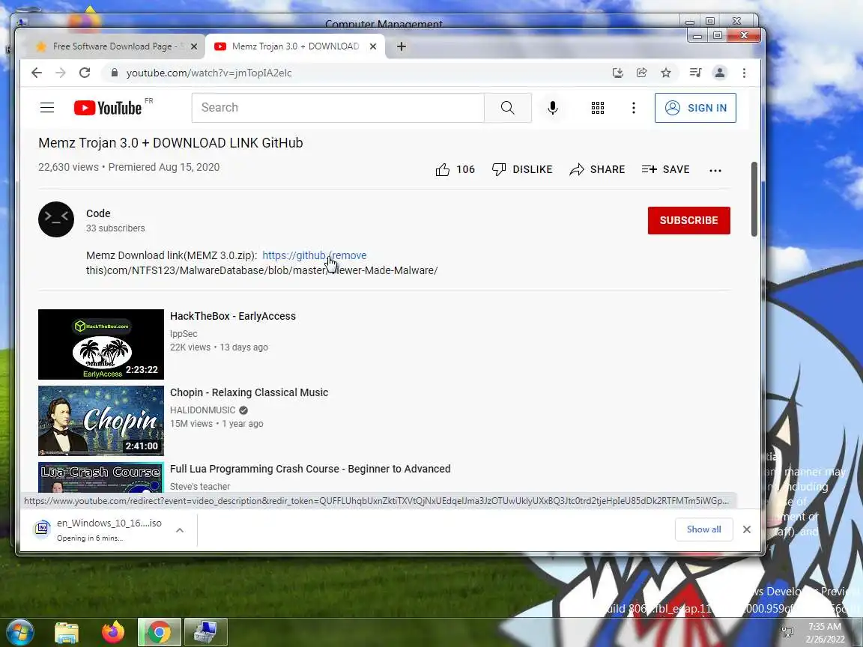The height and width of the screenshot is (647, 863).
Task: Click the voice search microphone
Action: click(x=553, y=108)
